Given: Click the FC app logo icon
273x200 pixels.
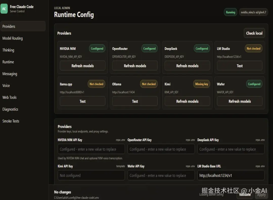Looking at the screenshot, I should (4, 9).
